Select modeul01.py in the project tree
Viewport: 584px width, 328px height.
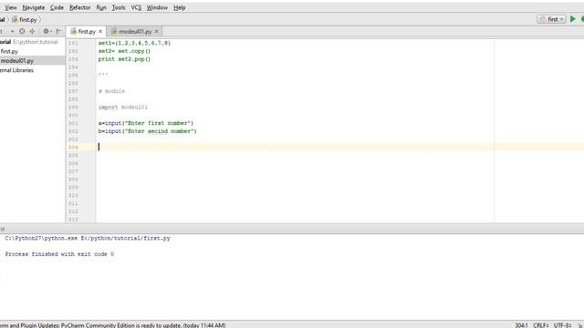pos(17,61)
